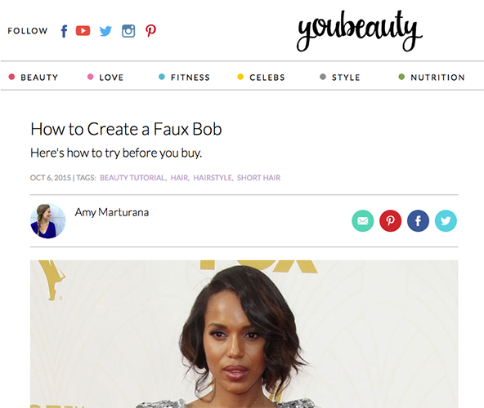This screenshot has width=484, height=408.
Task: Click the youbeauty logo
Action: tap(359, 31)
